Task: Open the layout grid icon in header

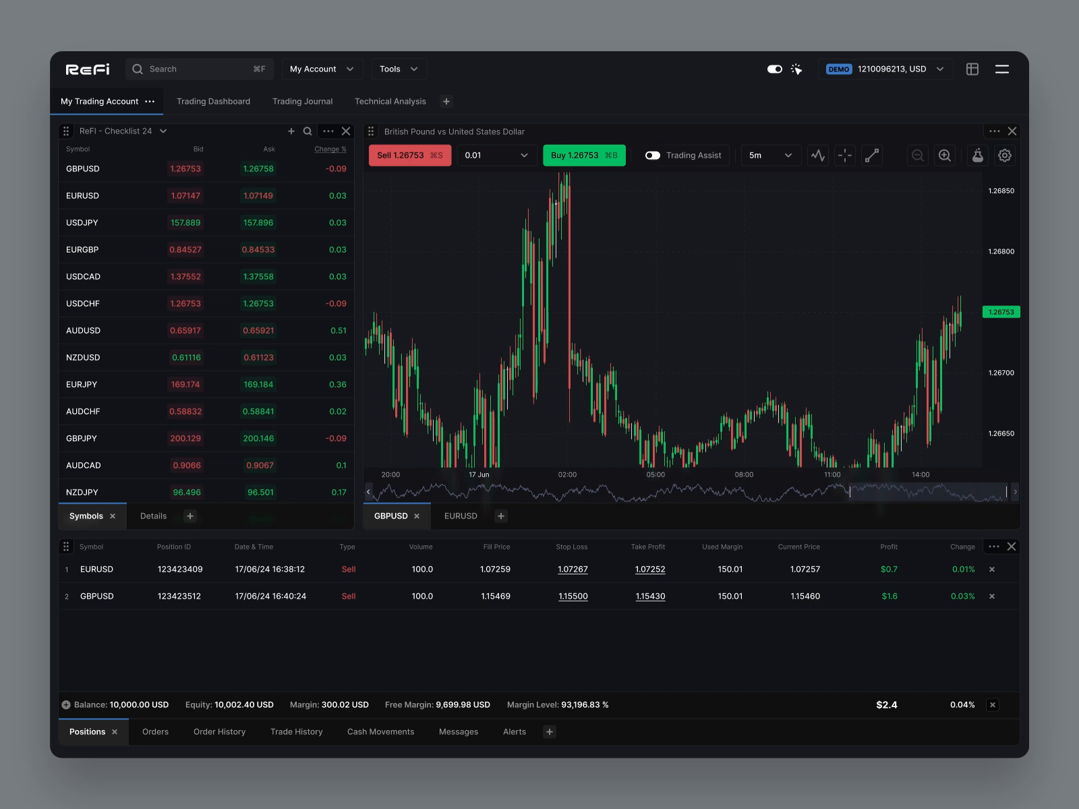Action: click(x=972, y=69)
